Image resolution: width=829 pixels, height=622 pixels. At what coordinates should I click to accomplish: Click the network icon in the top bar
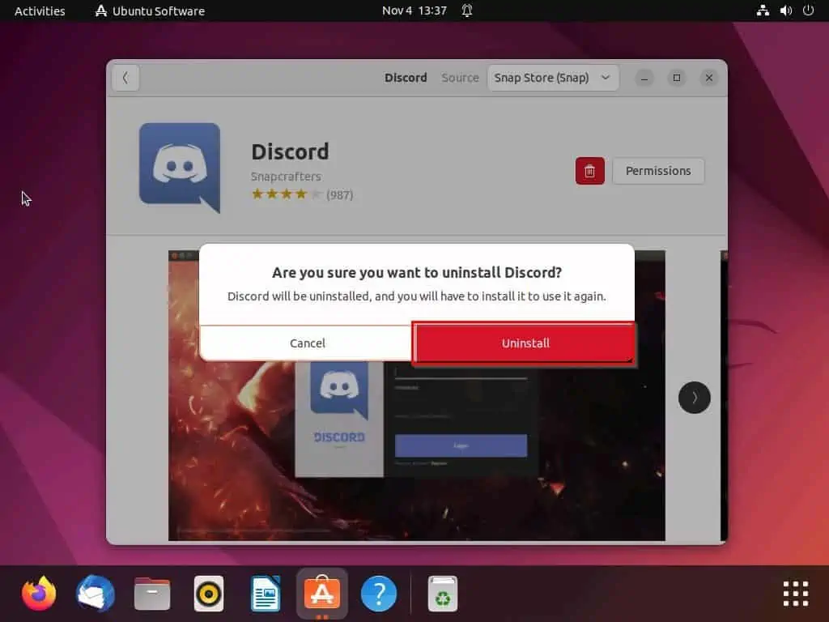(x=762, y=11)
